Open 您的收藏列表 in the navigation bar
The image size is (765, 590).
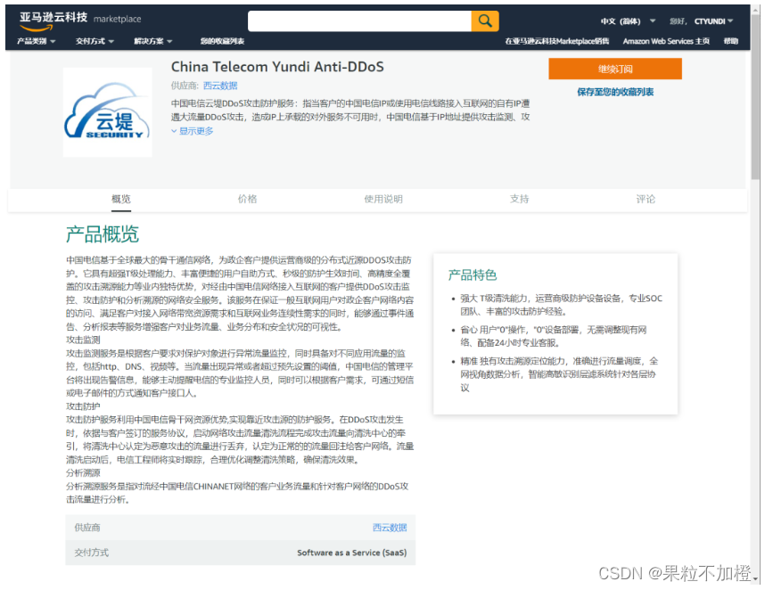(x=223, y=42)
